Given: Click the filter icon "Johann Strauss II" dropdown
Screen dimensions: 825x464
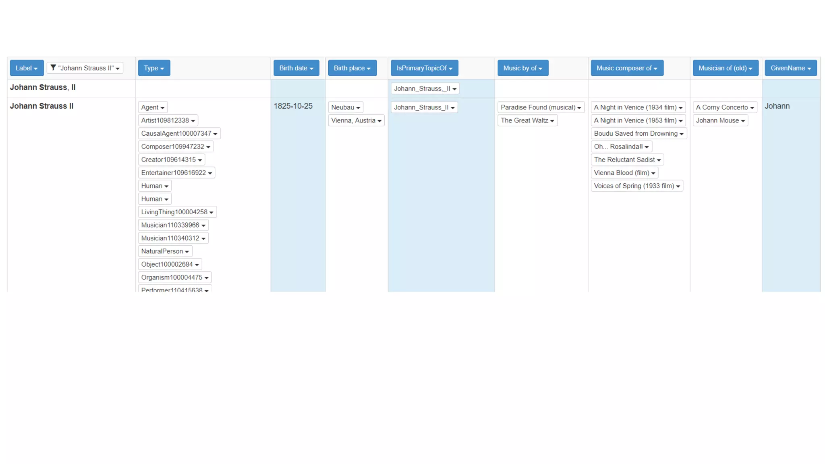Looking at the screenshot, I should pyautogui.click(x=85, y=68).
